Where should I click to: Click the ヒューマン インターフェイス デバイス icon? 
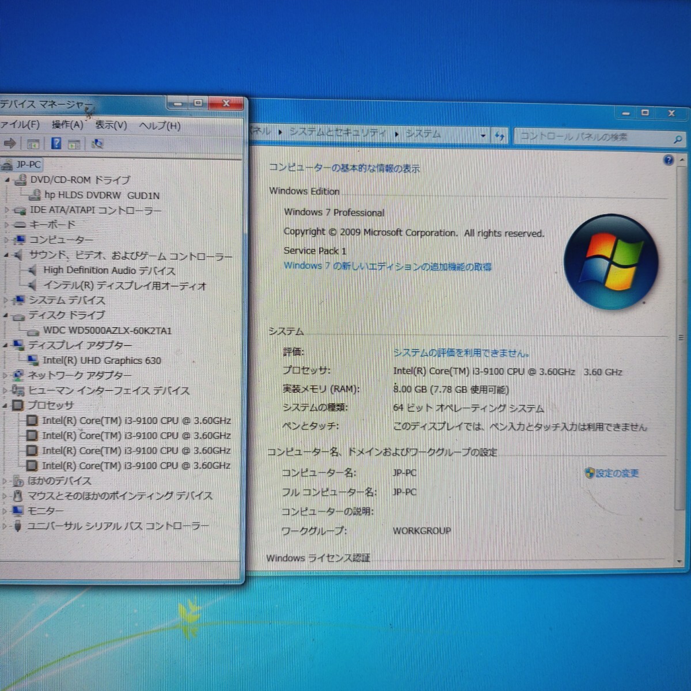[18, 390]
